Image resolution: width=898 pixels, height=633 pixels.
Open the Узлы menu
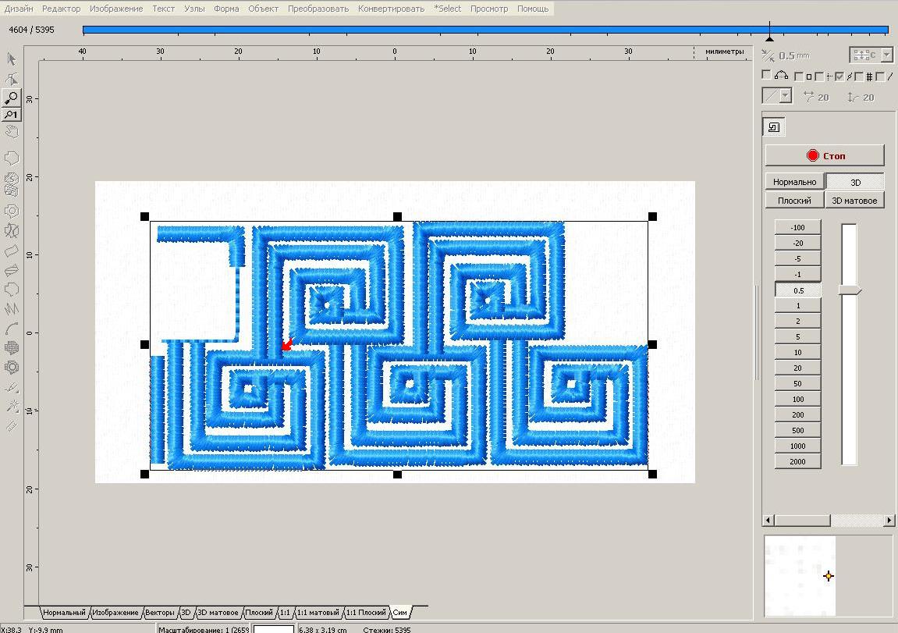coord(194,9)
